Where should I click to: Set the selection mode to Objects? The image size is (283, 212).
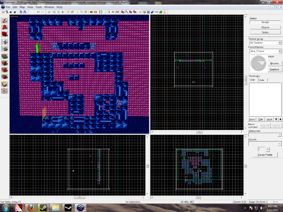(x=265, y=28)
